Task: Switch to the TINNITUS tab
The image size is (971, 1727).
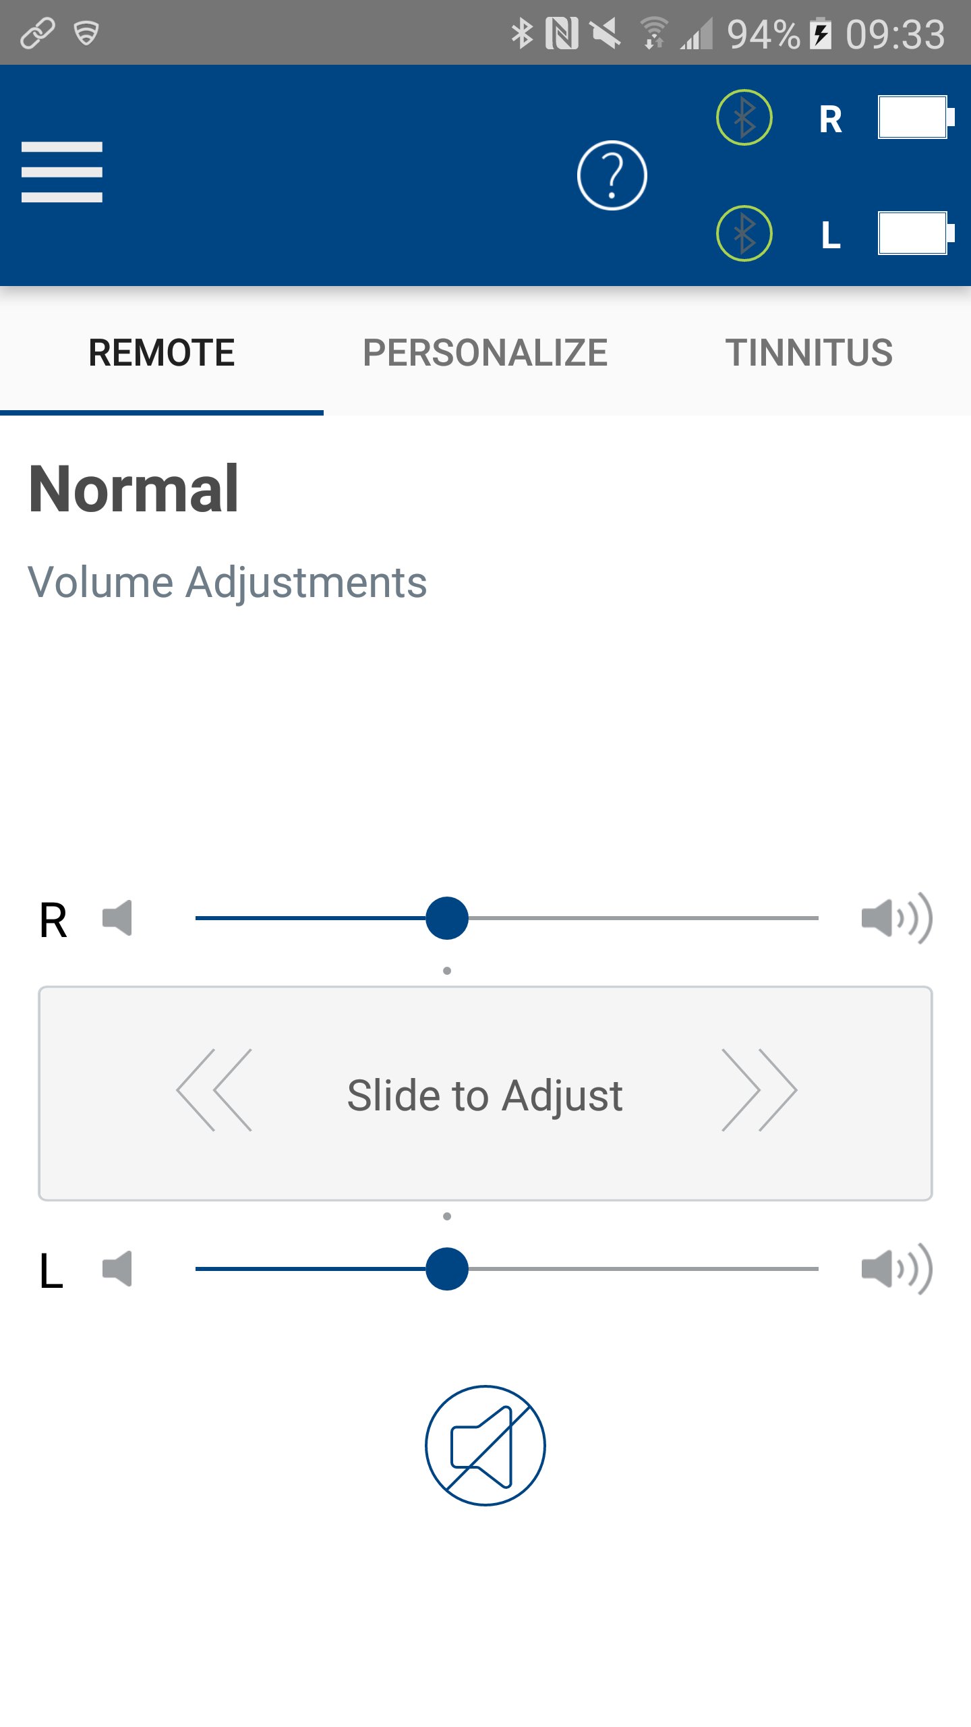Action: [808, 353]
